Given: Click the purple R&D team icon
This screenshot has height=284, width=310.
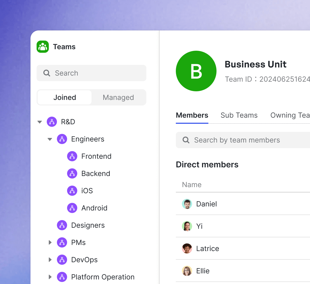Looking at the screenshot, I should point(52,122).
